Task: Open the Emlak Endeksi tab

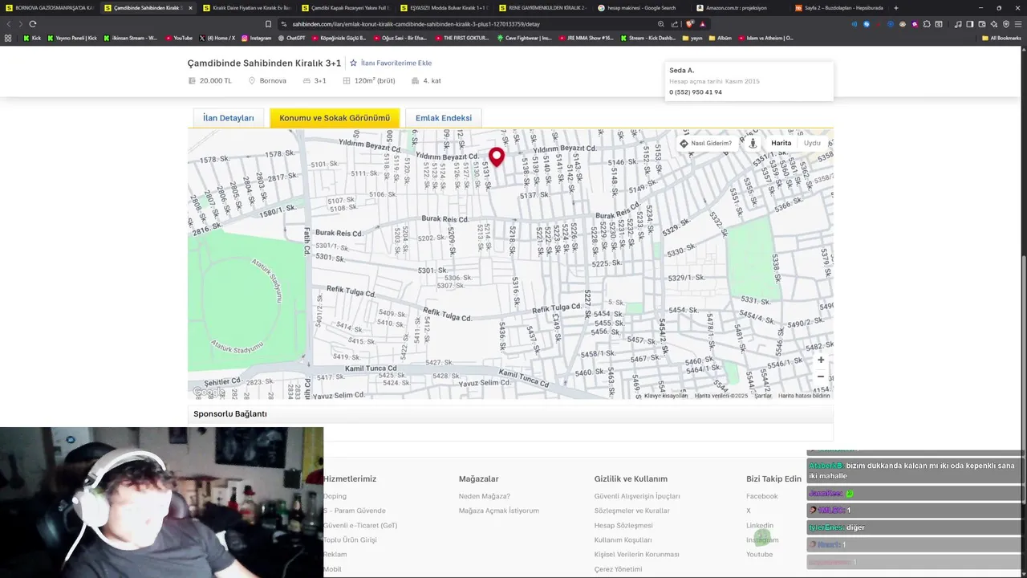Action: pyautogui.click(x=444, y=118)
